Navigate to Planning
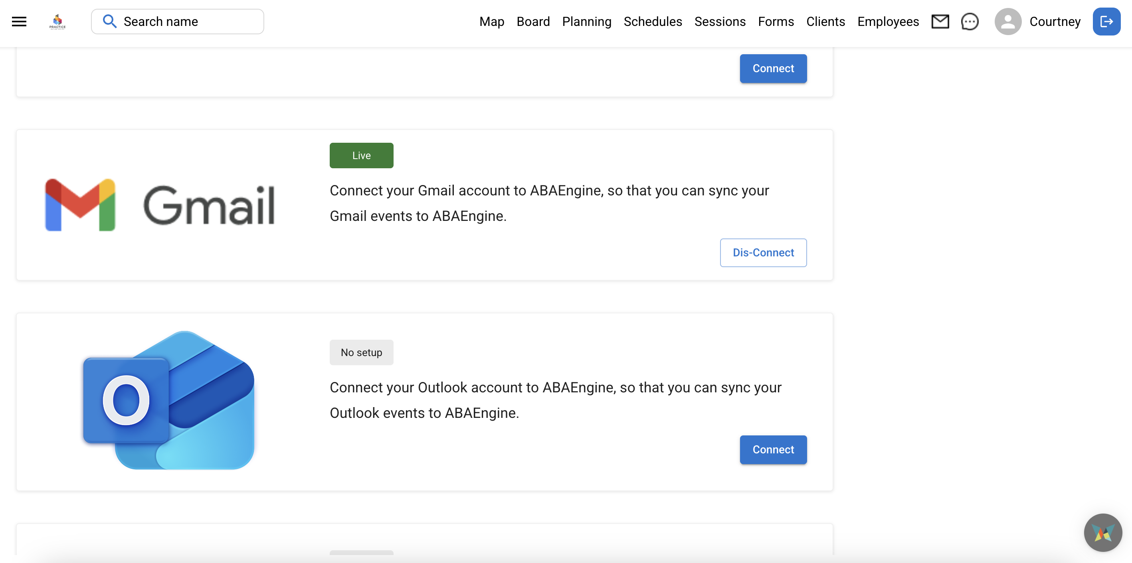The height and width of the screenshot is (563, 1132). [586, 22]
